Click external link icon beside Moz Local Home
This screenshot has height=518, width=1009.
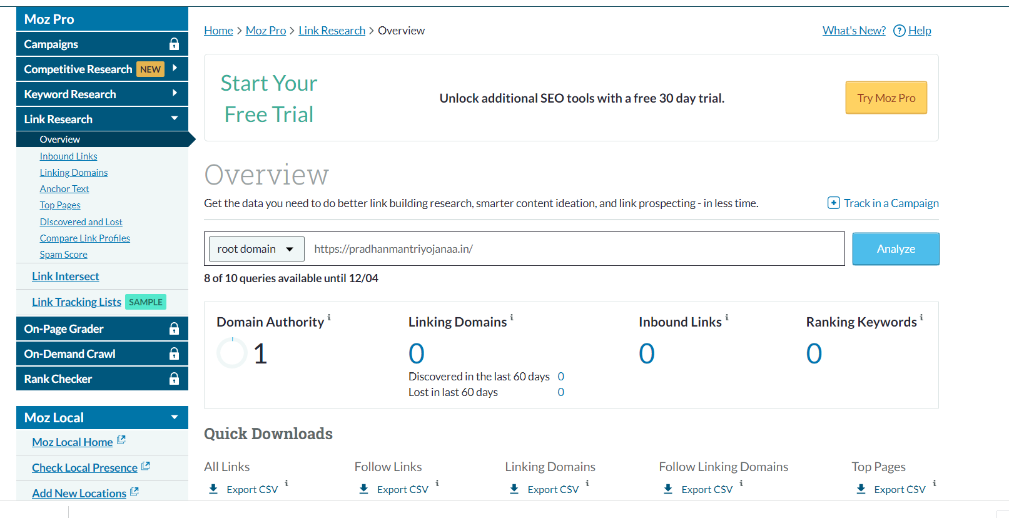point(121,440)
